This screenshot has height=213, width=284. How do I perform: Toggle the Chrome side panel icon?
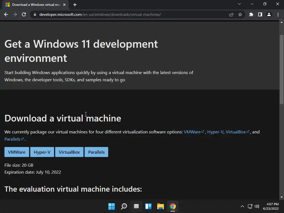[260, 14]
